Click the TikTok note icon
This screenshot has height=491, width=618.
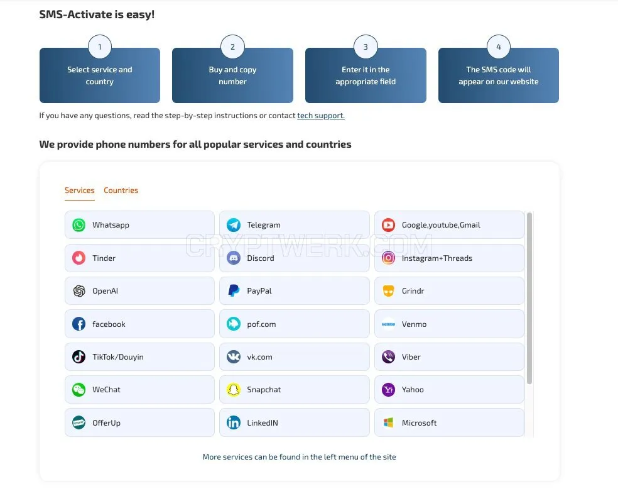[x=79, y=357]
